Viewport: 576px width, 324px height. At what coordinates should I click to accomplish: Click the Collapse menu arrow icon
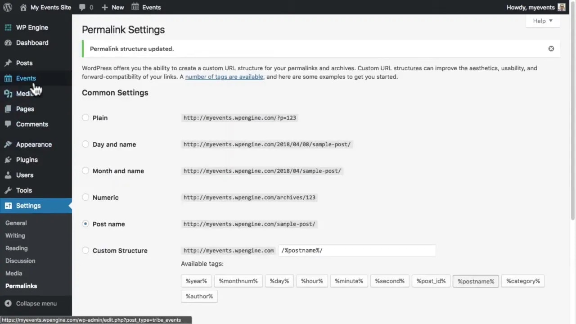[8, 303]
